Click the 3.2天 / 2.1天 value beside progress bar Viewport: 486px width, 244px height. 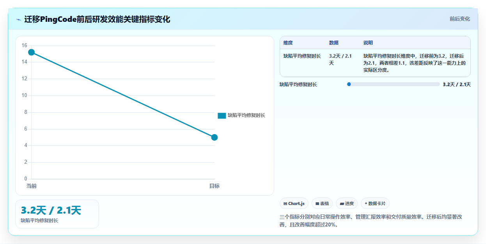coord(457,84)
